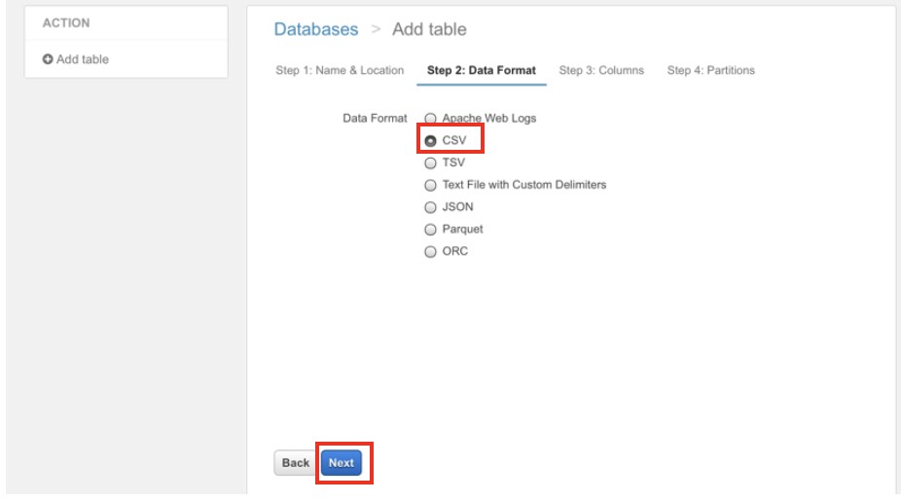Select the Step 2: Data Format tab

coord(481,71)
